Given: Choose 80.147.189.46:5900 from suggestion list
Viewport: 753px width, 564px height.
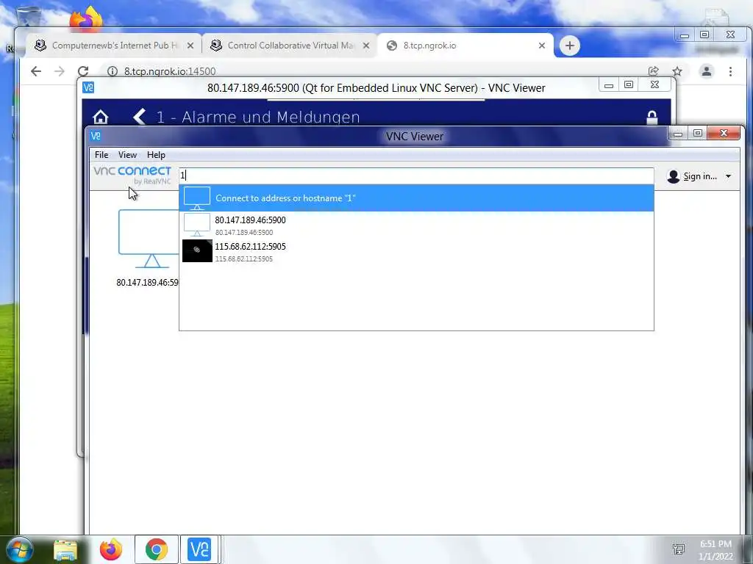Looking at the screenshot, I should (416, 225).
